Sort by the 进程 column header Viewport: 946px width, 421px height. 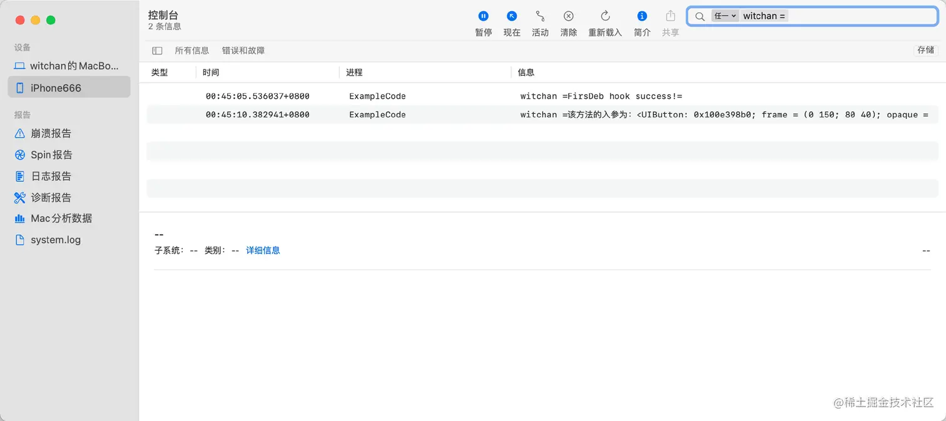(354, 73)
